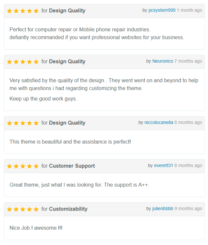The height and width of the screenshot is (245, 208).
Task: Click the first star in julienbbbb's review
Action: tap(9, 209)
